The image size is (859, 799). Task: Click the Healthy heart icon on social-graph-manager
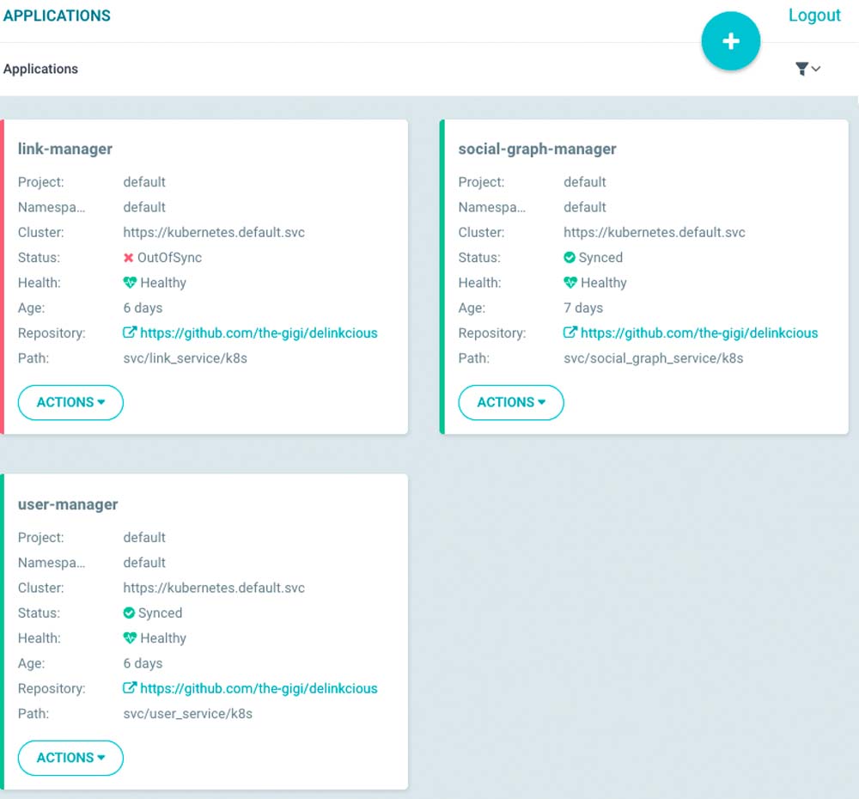coord(570,283)
